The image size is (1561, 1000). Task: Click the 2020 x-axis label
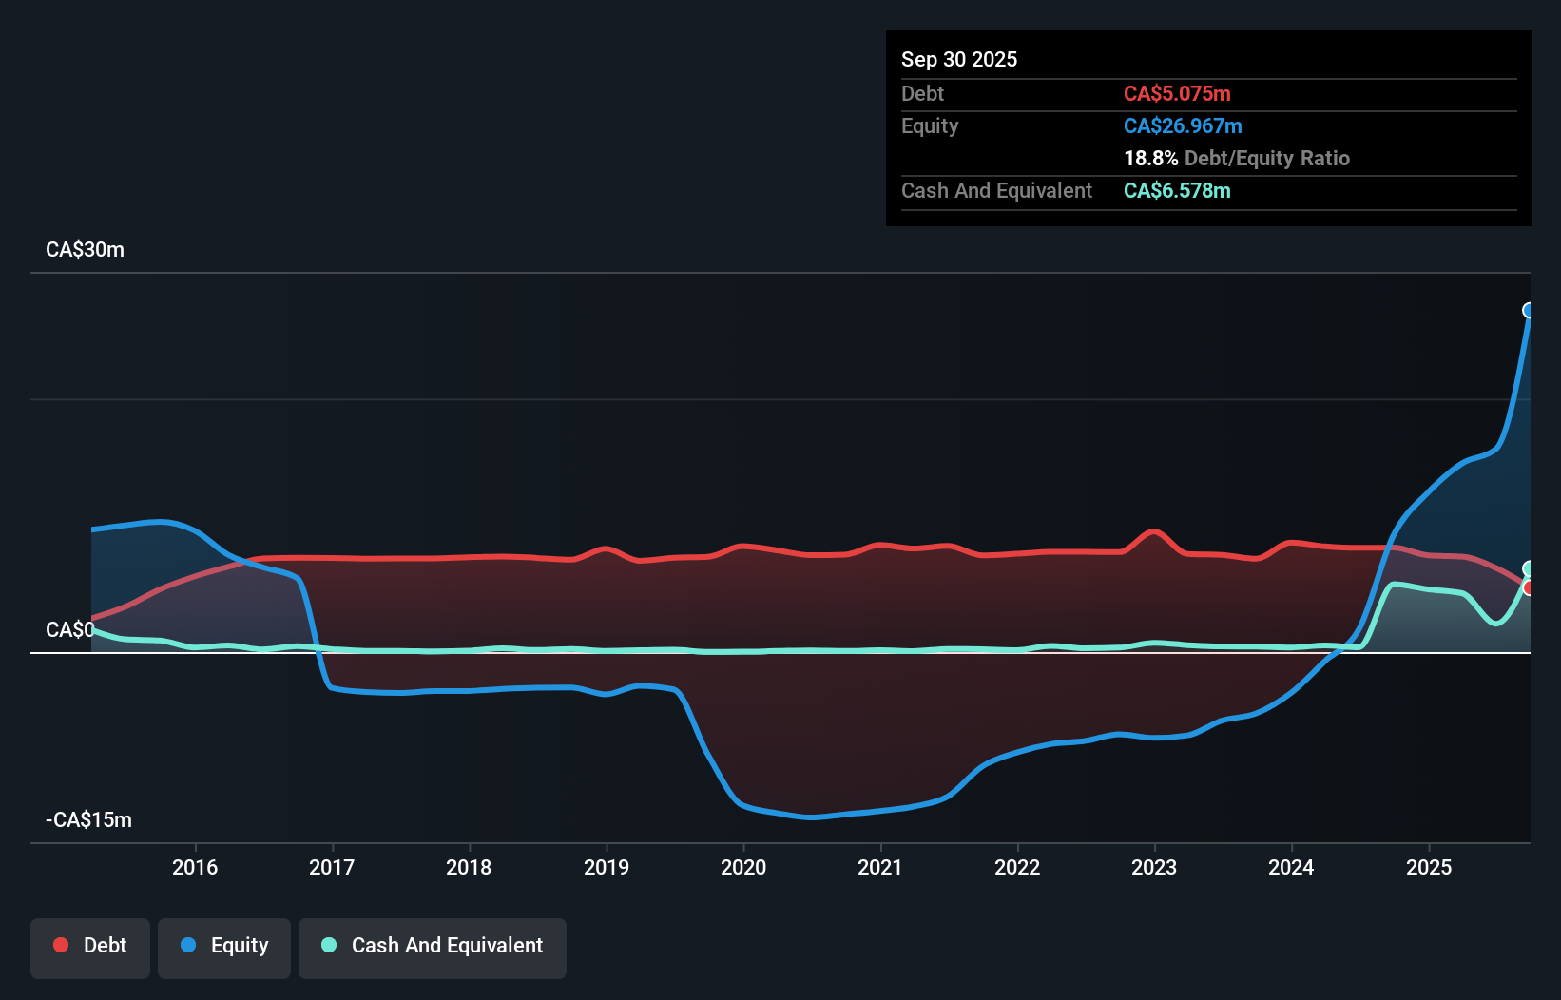[743, 867]
